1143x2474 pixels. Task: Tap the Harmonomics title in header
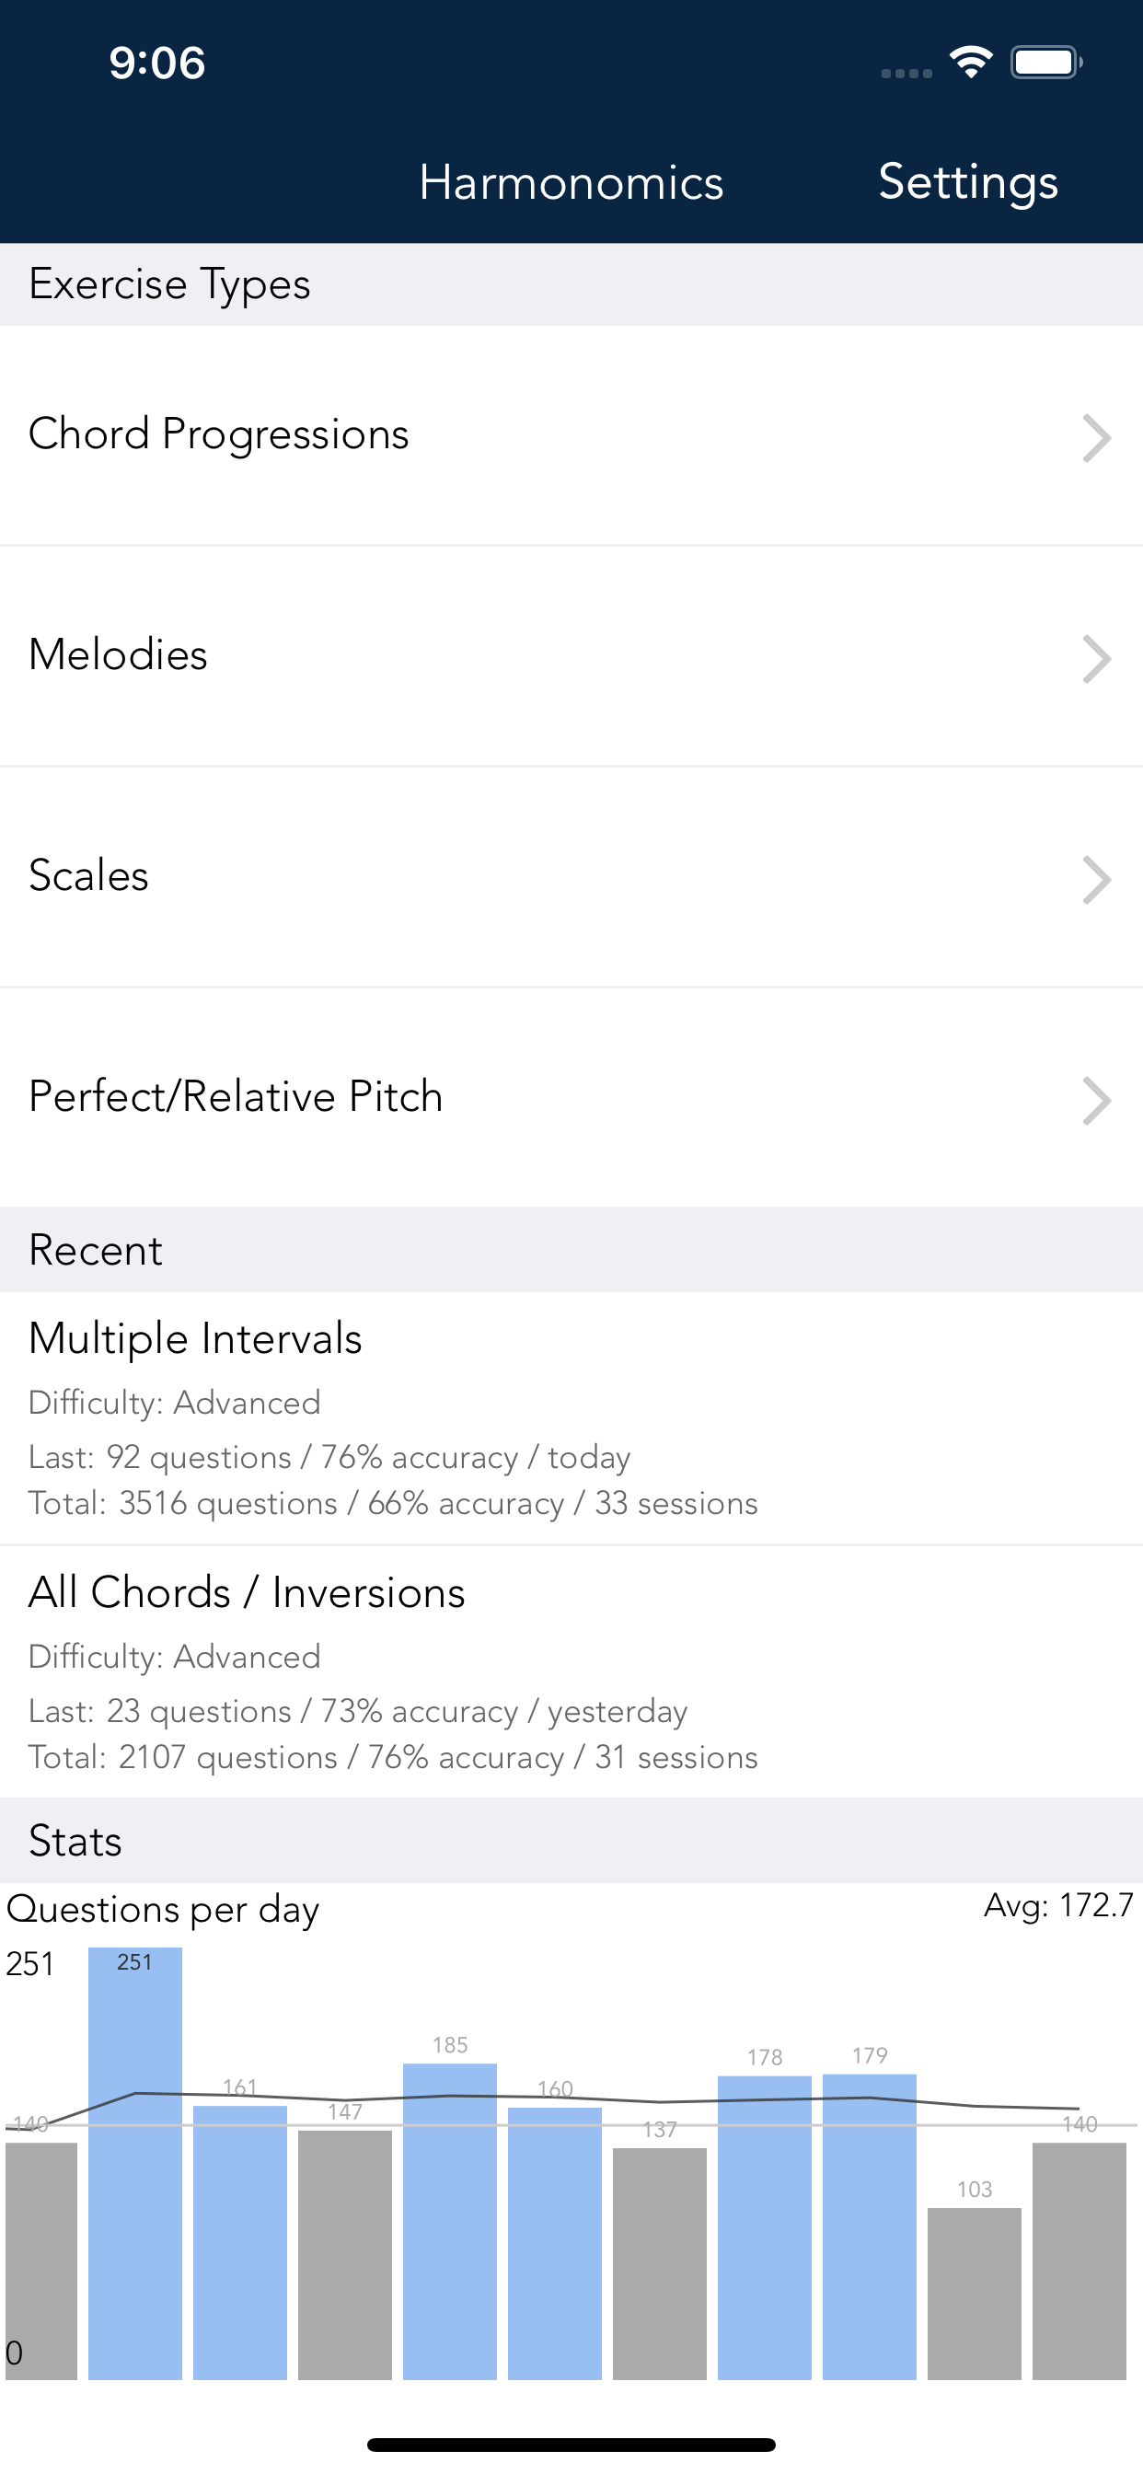pos(571,181)
